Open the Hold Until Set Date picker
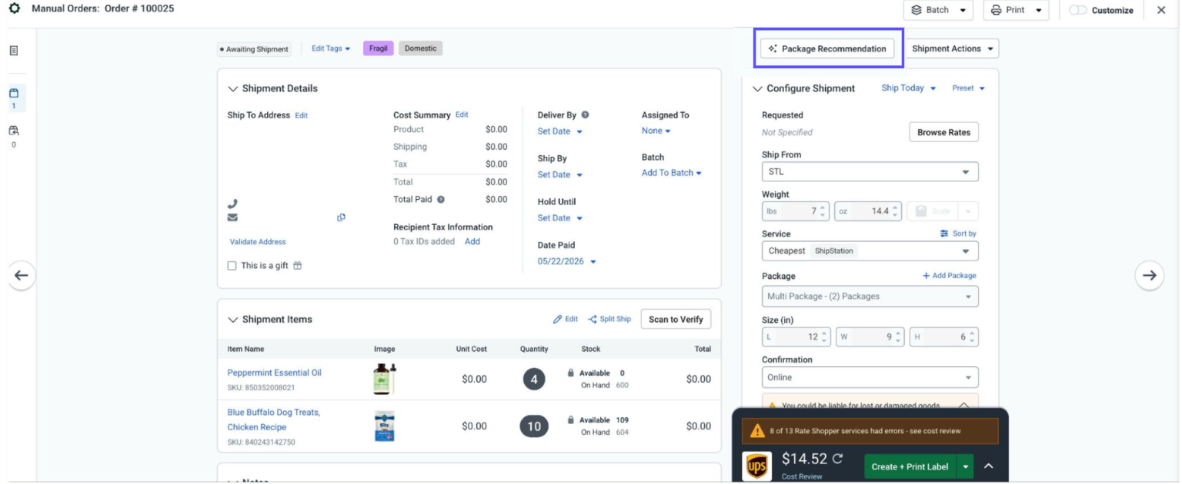 [x=560, y=218]
